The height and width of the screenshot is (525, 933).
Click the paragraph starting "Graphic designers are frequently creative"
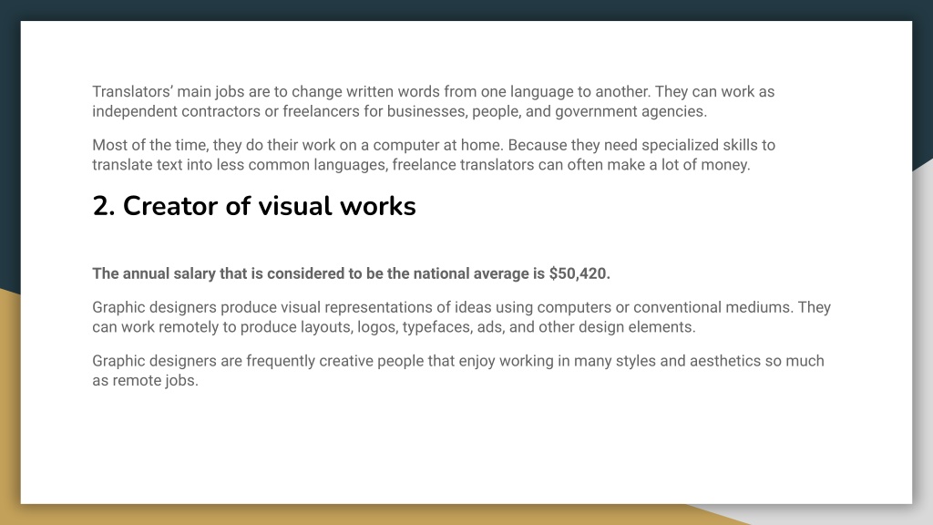pyautogui.click(x=458, y=370)
